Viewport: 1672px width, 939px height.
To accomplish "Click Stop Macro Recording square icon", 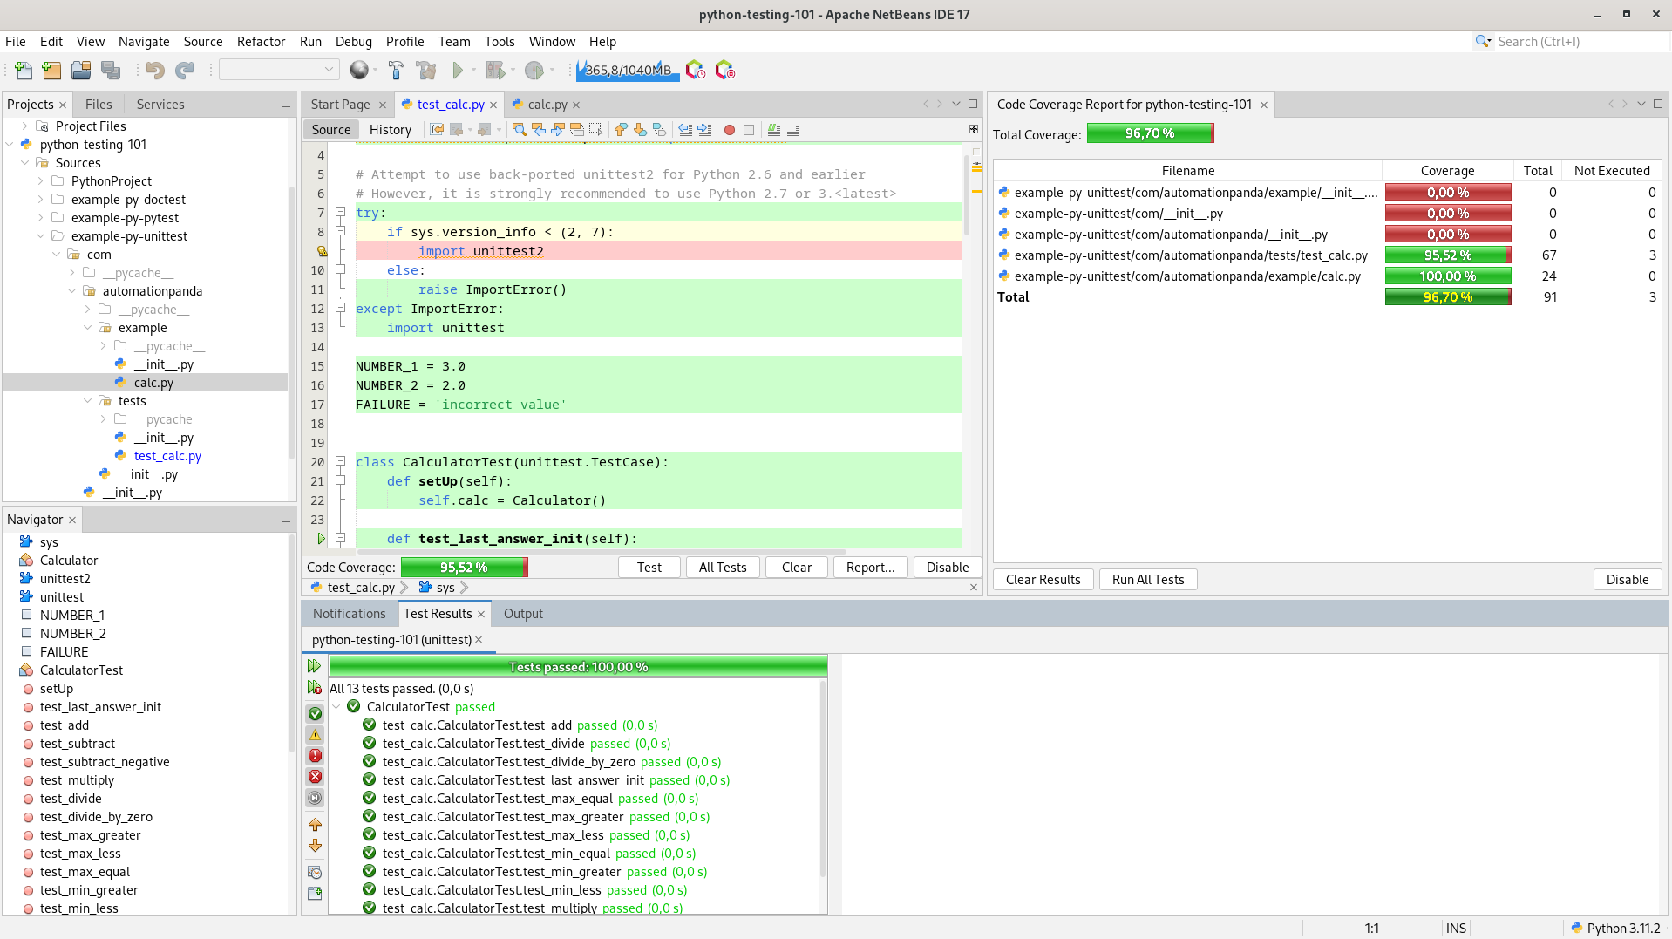I will tap(749, 130).
